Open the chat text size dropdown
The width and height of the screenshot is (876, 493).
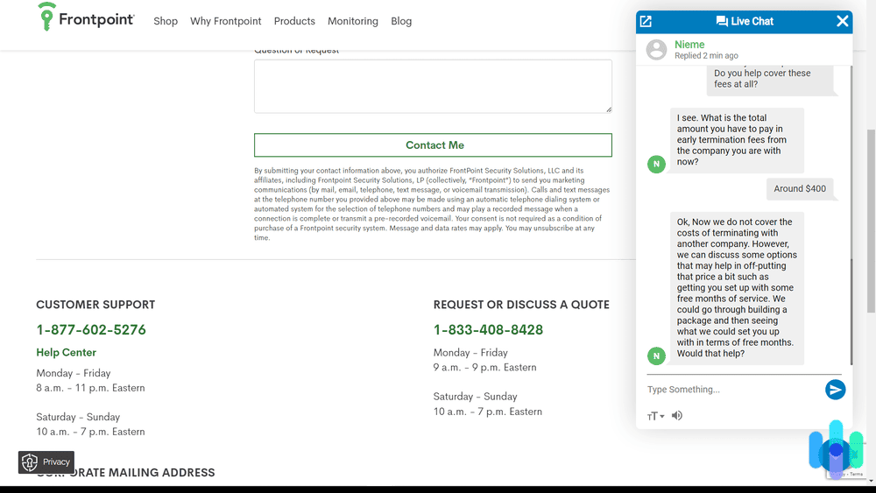click(x=655, y=416)
